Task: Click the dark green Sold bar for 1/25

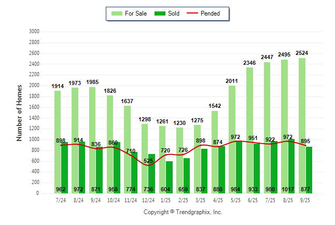Action: pos(169,176)
